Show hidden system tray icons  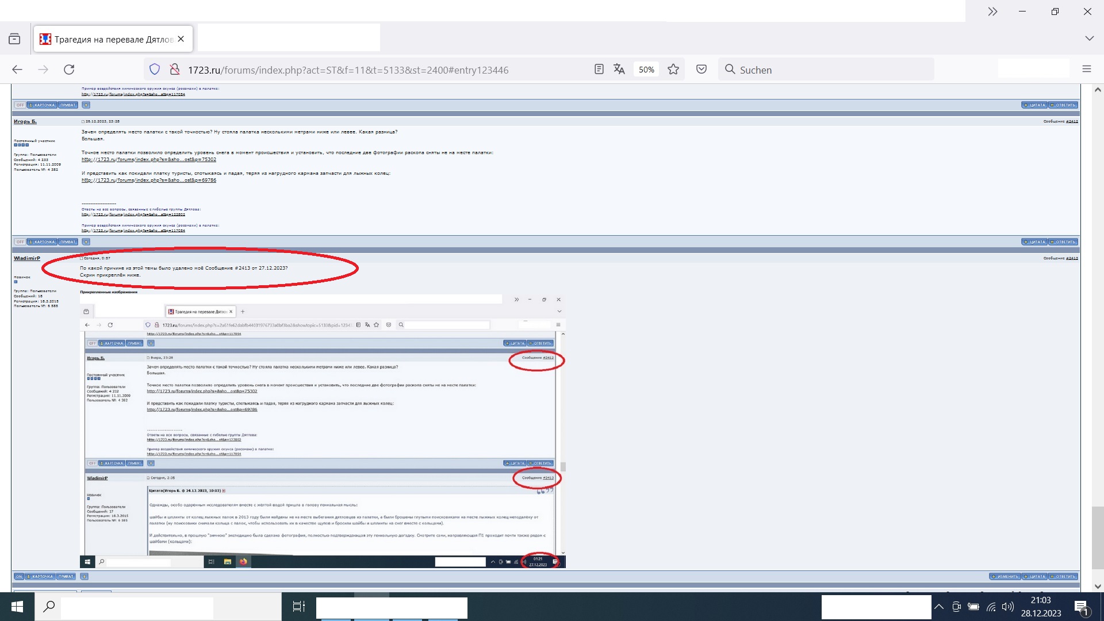tap(938, 607)
